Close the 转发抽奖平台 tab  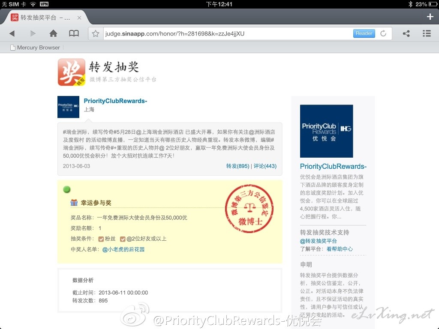click(x=79, y=18)
